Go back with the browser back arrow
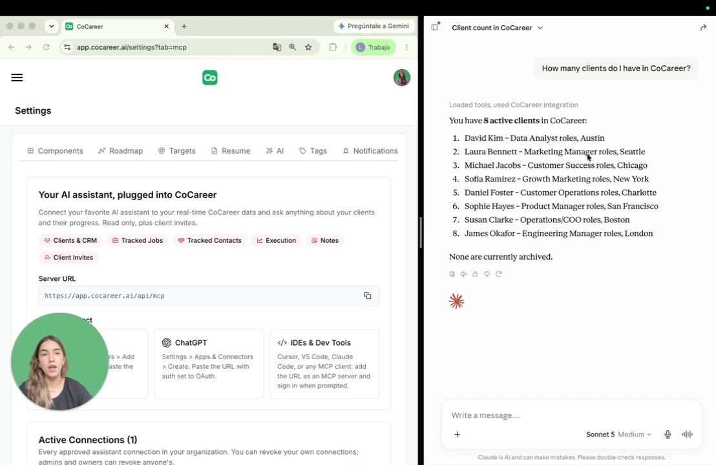Viewport: 716px width, 465px height. pyautogui.click(x=12, y=47)
